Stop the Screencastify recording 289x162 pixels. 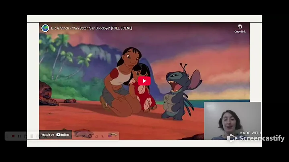click(x=13, y=136)
